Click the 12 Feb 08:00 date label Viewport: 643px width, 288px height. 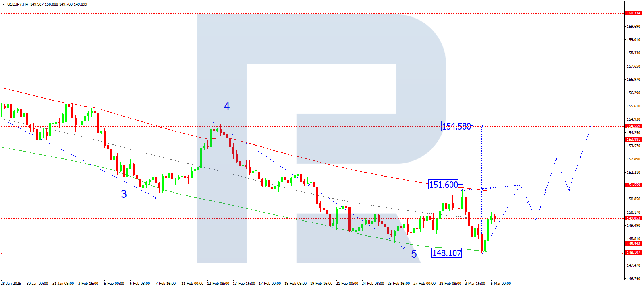click(x=218, y=284)
